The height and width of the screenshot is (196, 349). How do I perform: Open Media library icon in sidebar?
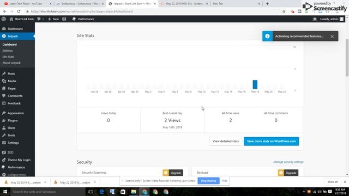(4, 81)
